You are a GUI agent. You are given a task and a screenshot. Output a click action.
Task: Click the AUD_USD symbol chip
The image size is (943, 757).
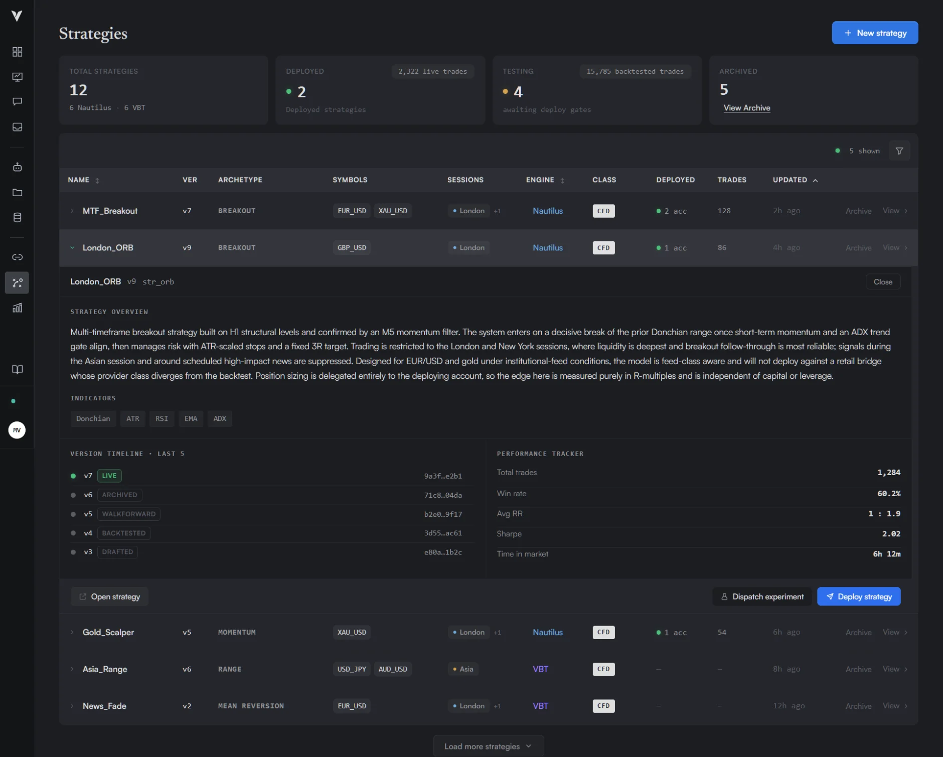point(393,669)
